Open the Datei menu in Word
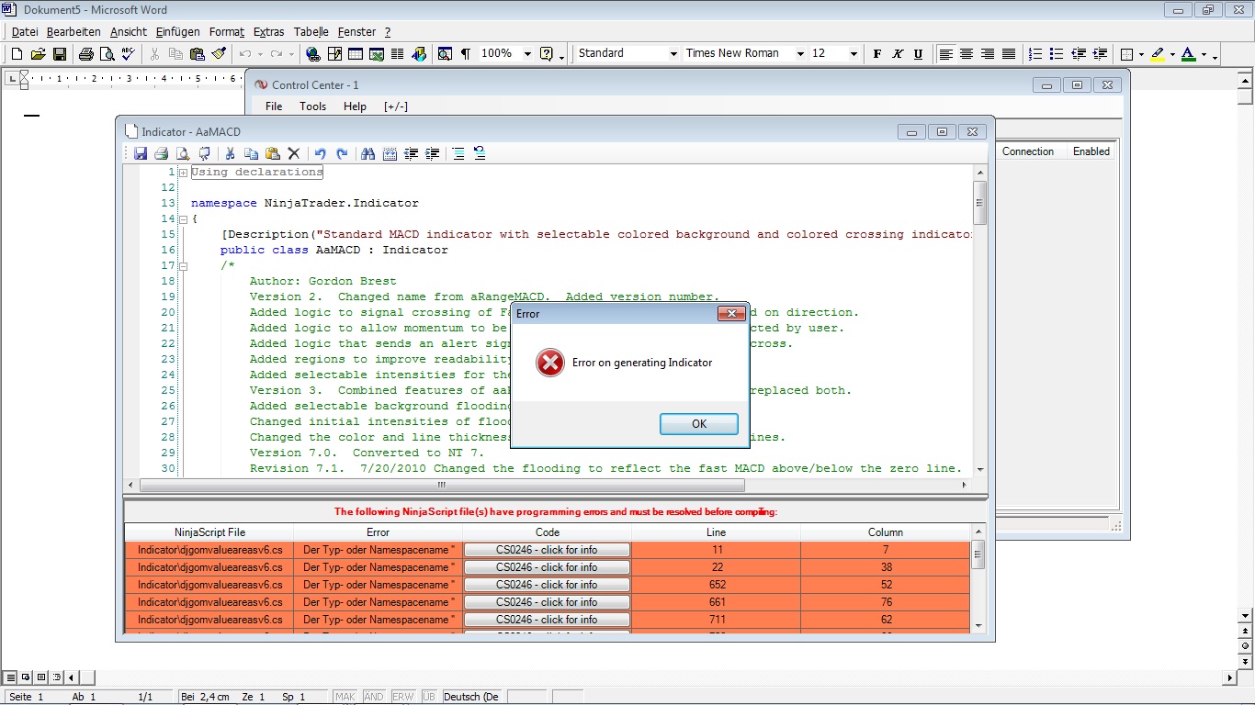 point(25,31)
